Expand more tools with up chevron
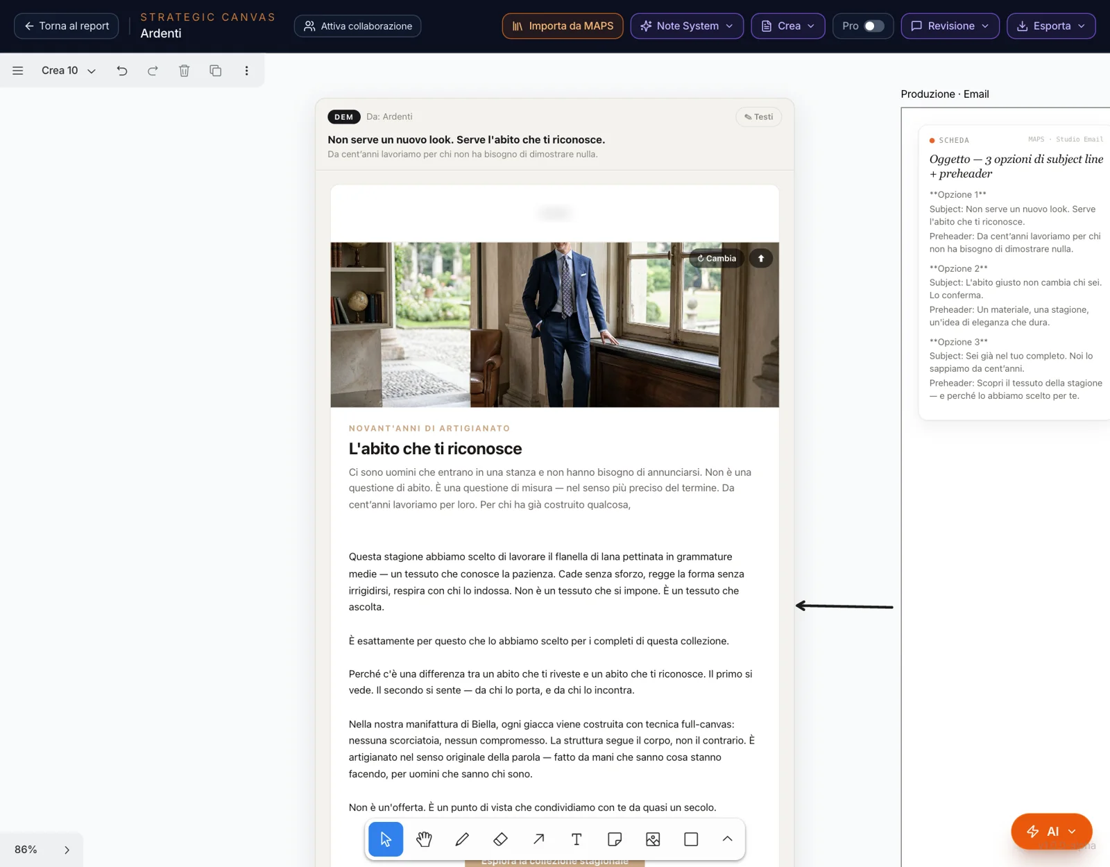Screen dimensions: 1110x867 (x=727, y=839)
